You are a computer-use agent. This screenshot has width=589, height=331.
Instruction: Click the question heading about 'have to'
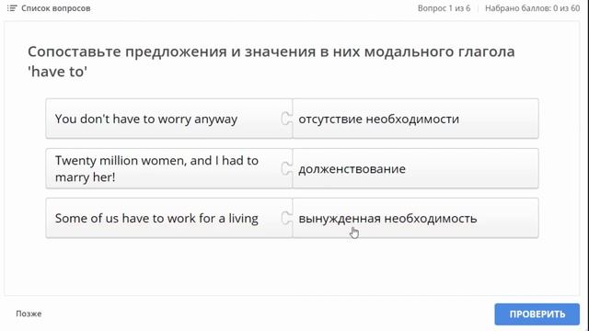[271, 62]
